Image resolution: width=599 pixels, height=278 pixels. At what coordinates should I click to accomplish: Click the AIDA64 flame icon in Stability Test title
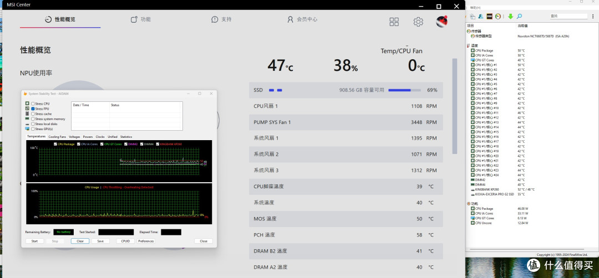(x=25, y=94)
